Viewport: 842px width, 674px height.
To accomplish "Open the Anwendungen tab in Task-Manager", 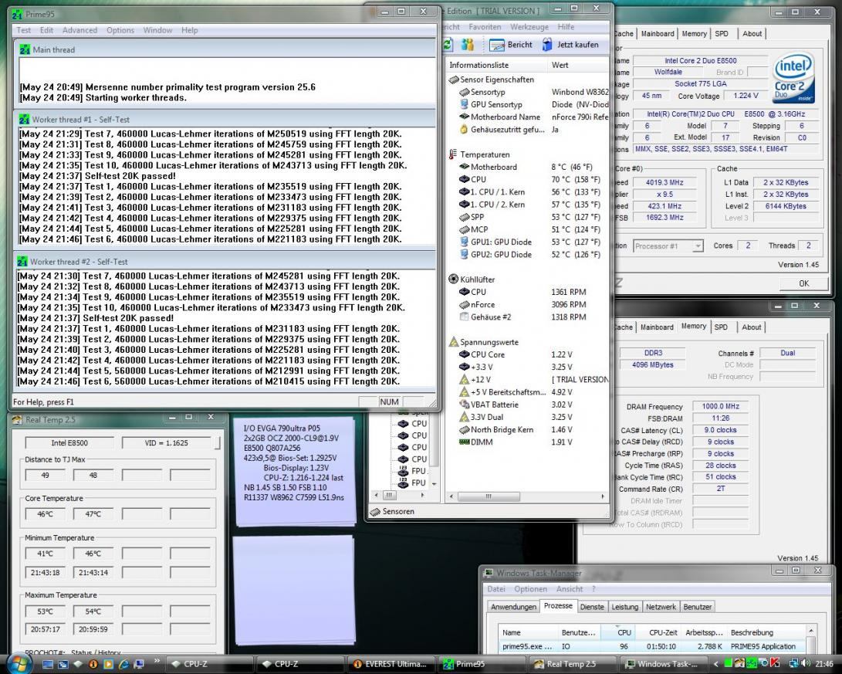I will 513,607.
